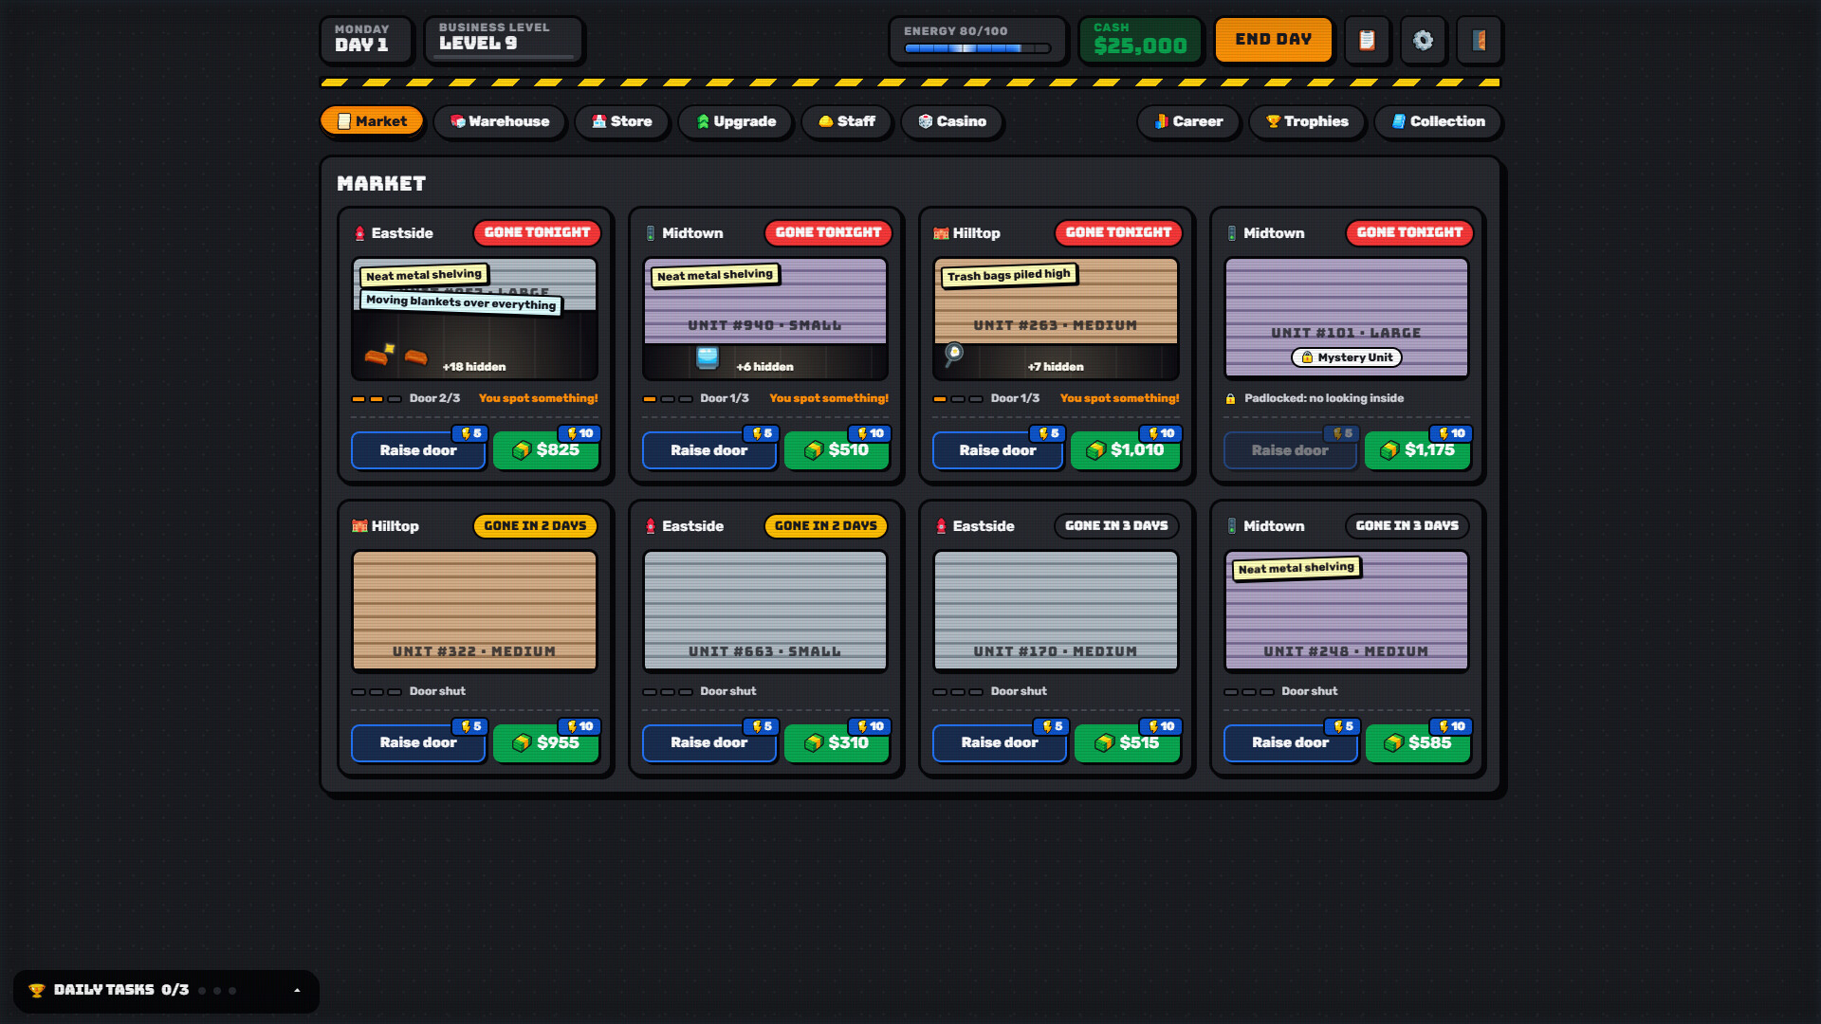Viewport: 1821px width, 1024px height.
Task: Raise door on Unit #263
Action: point(998,450)
